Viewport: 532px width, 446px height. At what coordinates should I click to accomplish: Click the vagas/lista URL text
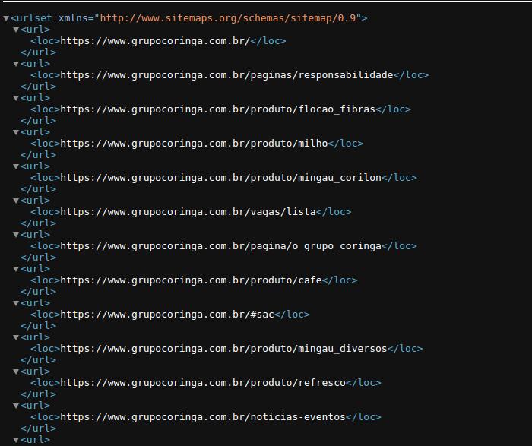tap(188, 212)
